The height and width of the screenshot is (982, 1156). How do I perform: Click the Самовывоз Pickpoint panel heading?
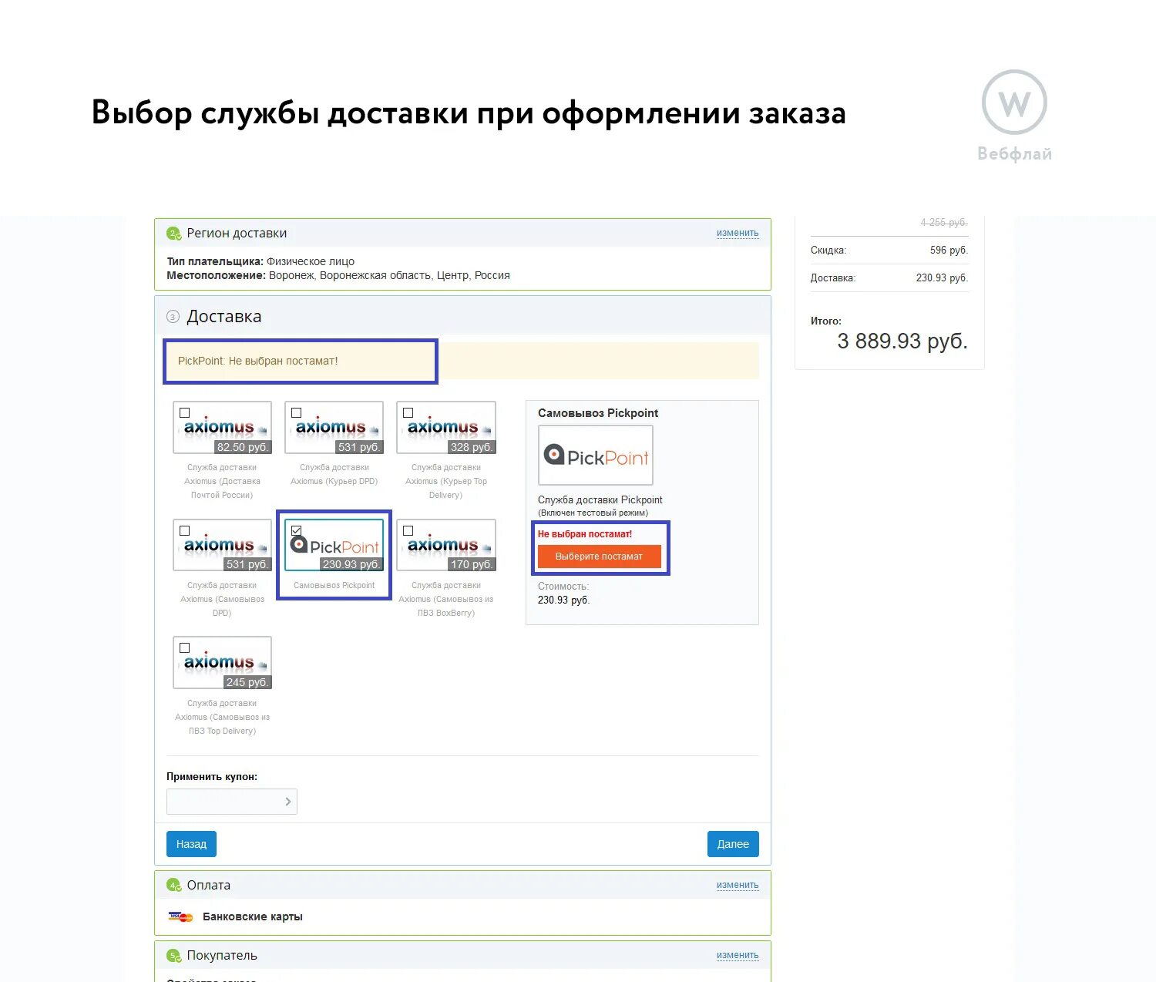click(x=598, y=413)
